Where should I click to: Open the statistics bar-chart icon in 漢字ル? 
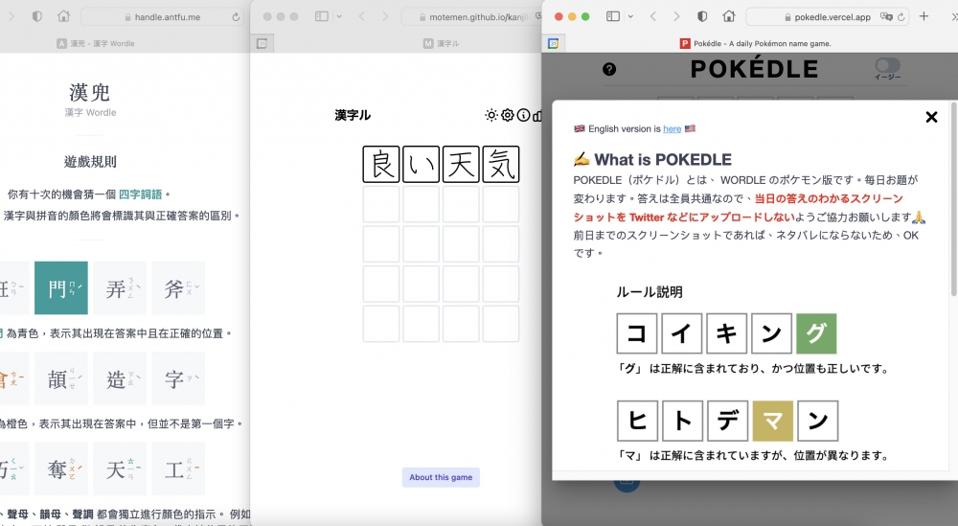click(x=537, y=115)
